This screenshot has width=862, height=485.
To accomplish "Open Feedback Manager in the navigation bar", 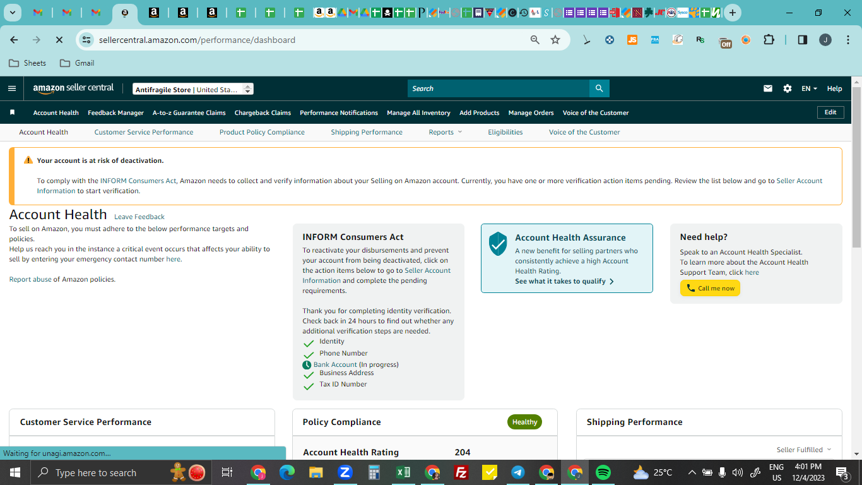I will pos(115,112).
